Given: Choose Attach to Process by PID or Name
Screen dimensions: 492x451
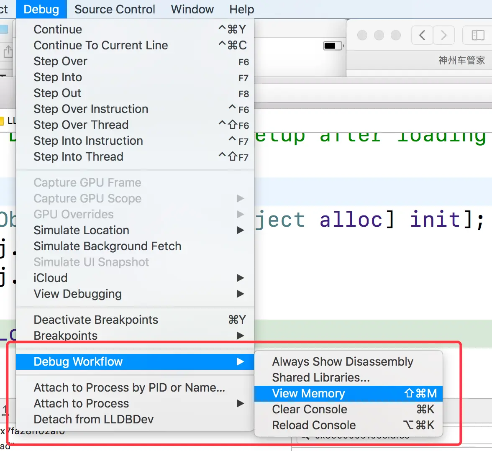Looking at the screenshot, I should click(x=135, y=388).
